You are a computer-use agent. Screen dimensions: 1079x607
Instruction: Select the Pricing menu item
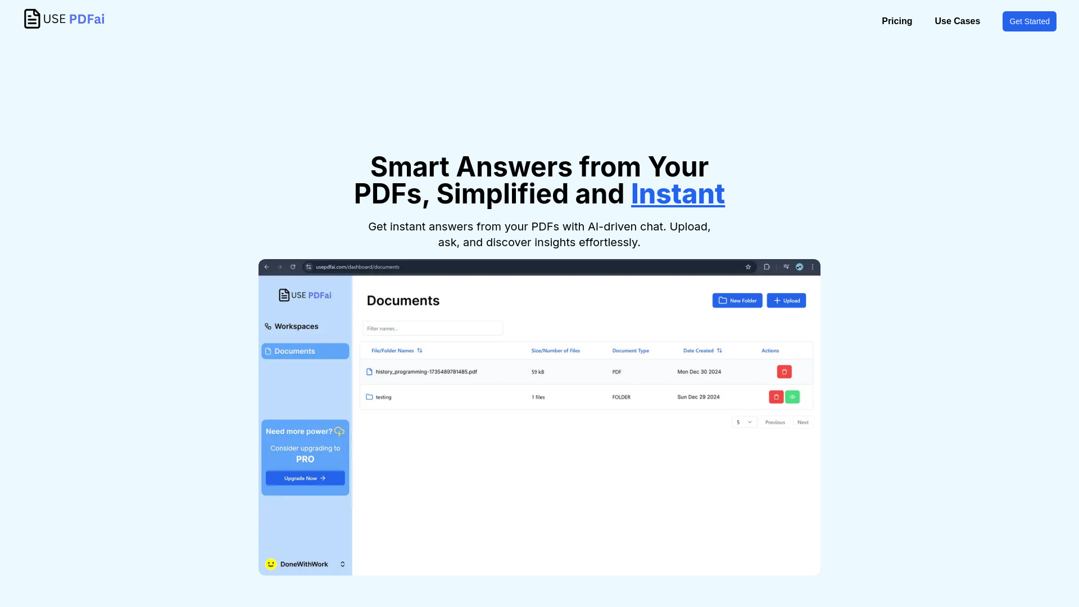897,21
